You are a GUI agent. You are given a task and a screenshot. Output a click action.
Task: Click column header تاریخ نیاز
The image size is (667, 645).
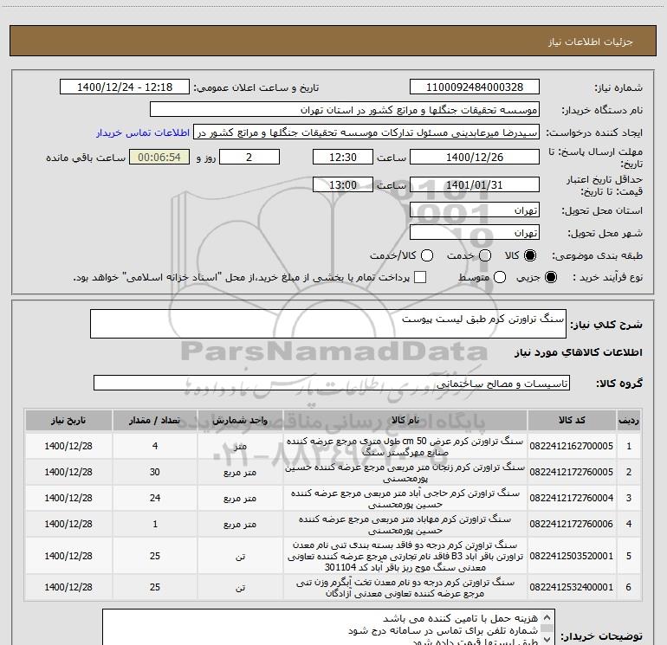point(68,421)
